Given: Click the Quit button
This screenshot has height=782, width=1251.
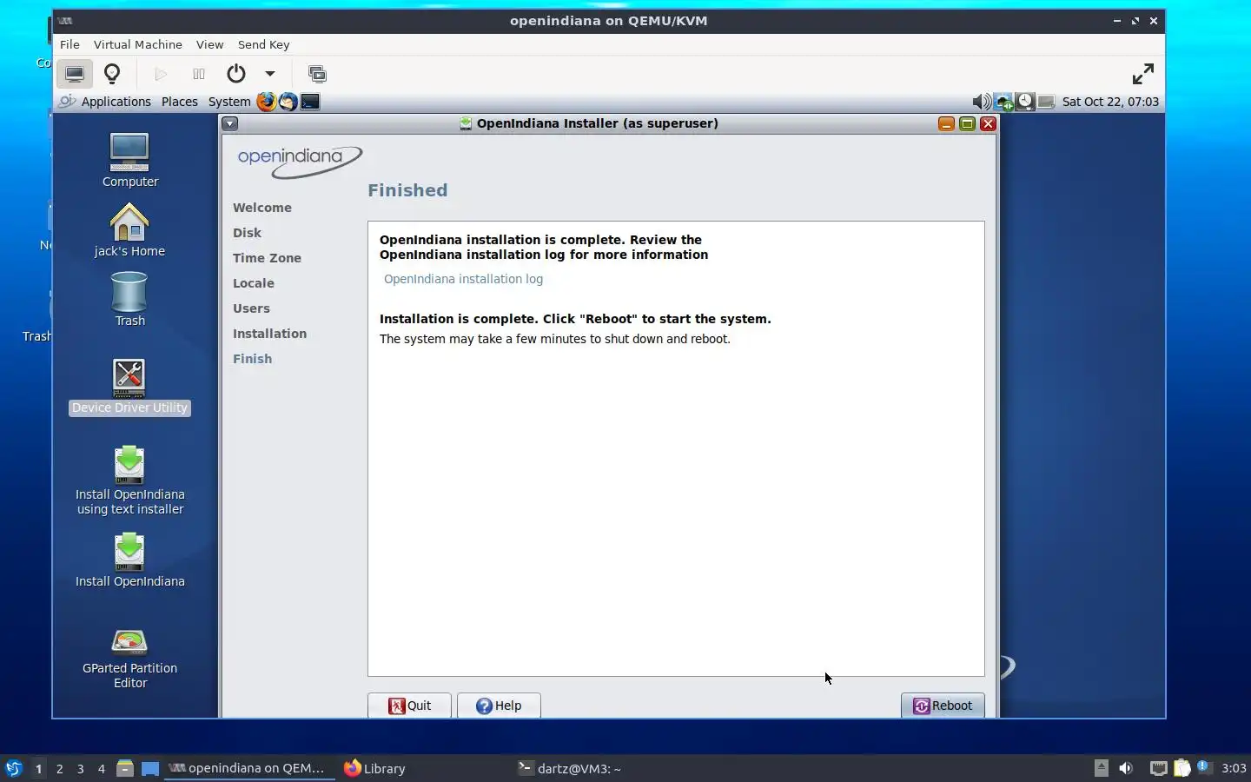Looking at the screenshot, I should coord(409,706).
